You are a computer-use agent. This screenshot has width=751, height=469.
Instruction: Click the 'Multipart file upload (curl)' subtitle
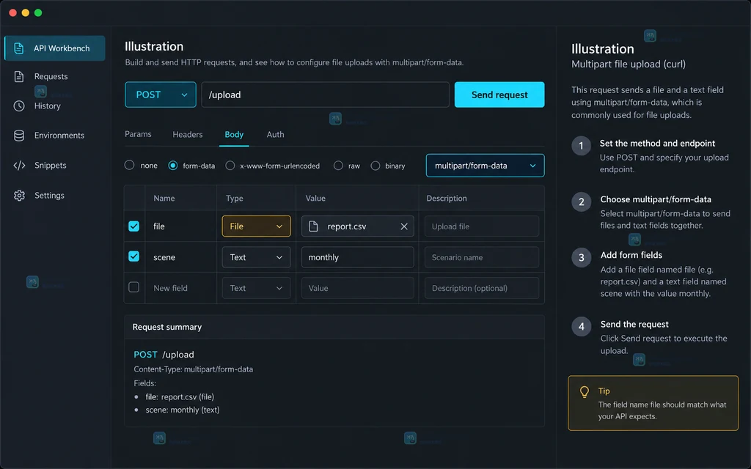629,64
